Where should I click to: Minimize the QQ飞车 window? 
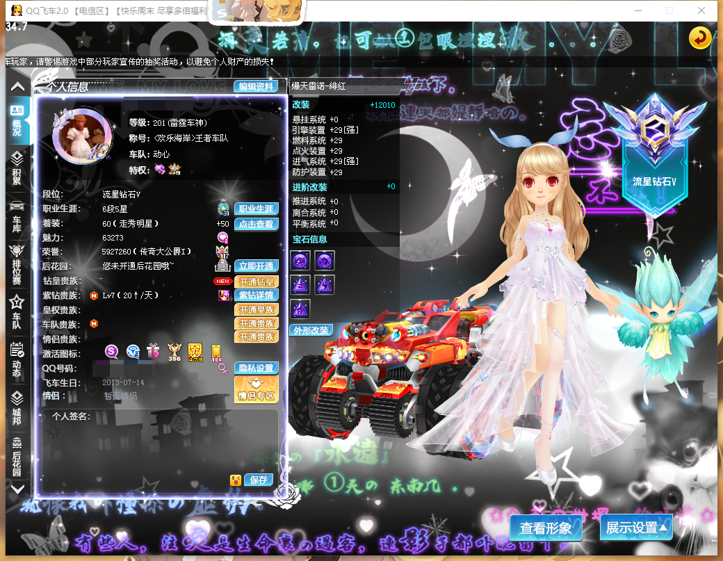point(638,10)
